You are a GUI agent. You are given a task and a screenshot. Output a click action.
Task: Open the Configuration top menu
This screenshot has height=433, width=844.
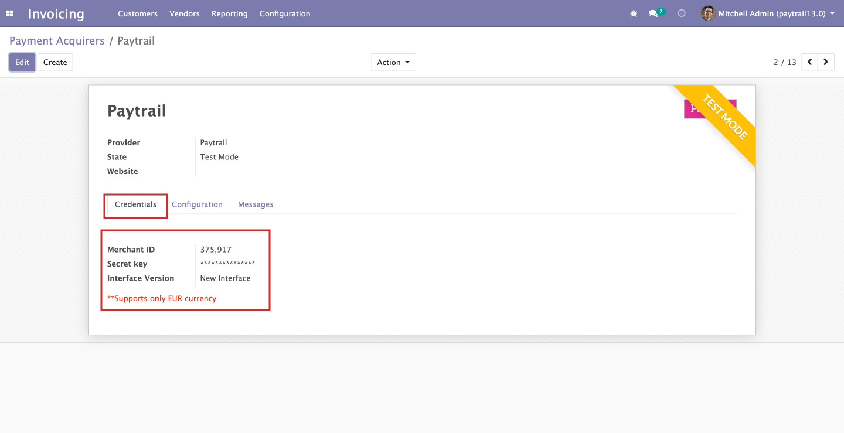coord(285,13)
